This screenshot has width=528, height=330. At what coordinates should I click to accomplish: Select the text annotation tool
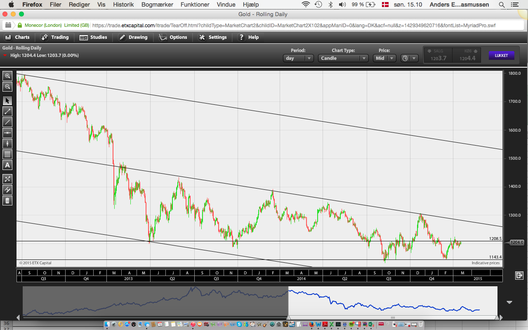click(7, 165)
